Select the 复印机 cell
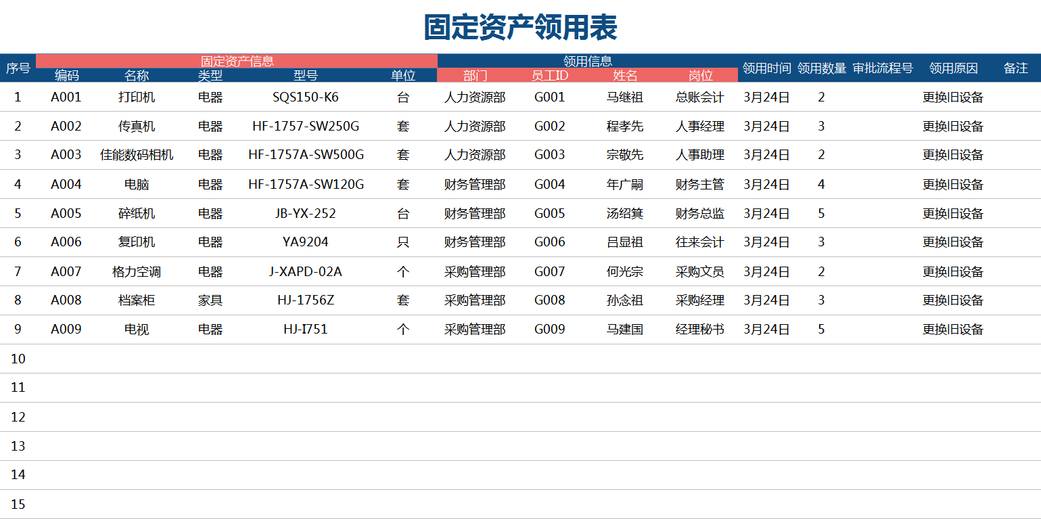Image resolution: width=1041 pixels, height=519 pixels. [137, 242]
